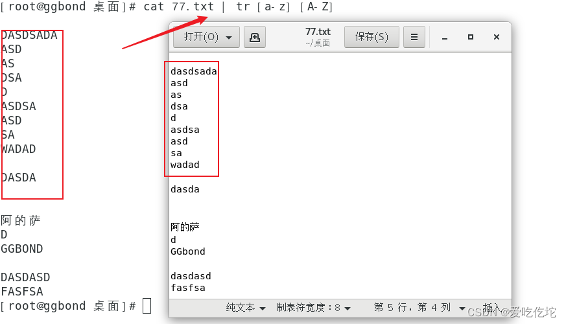The width and height of the screenshot is (566, 324).
Task: Open the 制表符宽度: 8 tab width dropdown
Action: pyautogui.click(x=313, y=308)
